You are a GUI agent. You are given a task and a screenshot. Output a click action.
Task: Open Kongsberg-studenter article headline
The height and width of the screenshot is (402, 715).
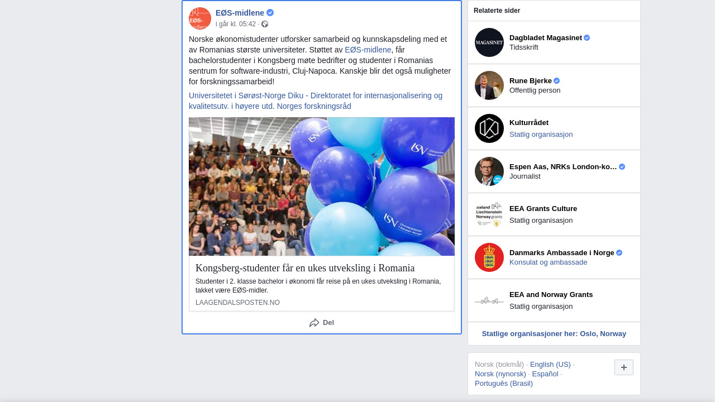pyautogui.click(x=305, y=268)
